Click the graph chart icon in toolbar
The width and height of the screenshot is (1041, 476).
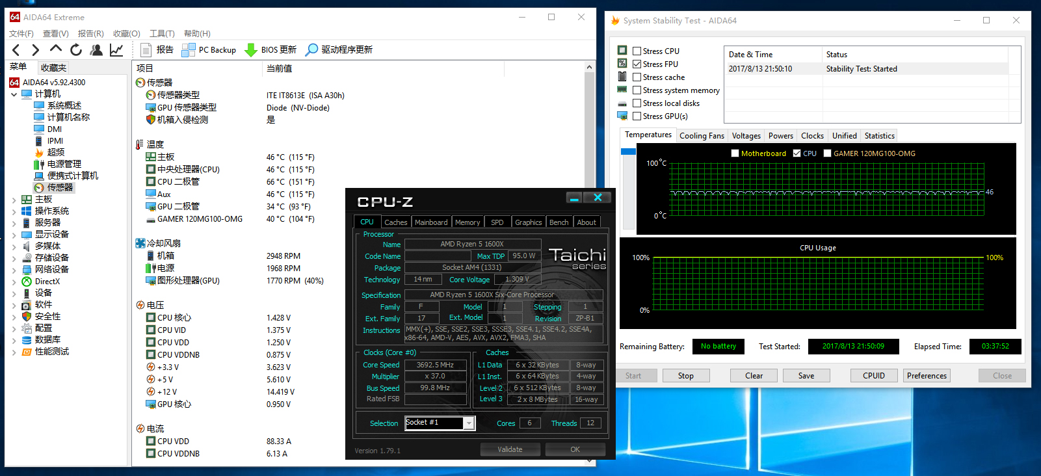[x=116, y=50]
